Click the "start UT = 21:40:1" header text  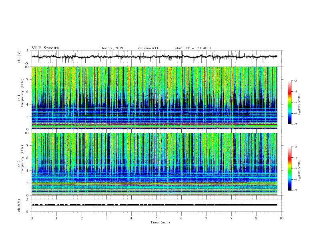pos(193,48)
